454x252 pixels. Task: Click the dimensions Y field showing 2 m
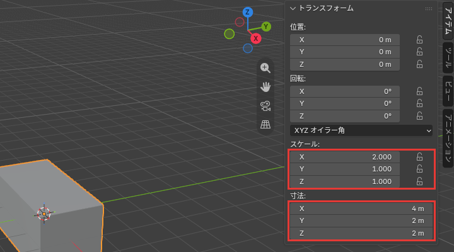(361, 220)
